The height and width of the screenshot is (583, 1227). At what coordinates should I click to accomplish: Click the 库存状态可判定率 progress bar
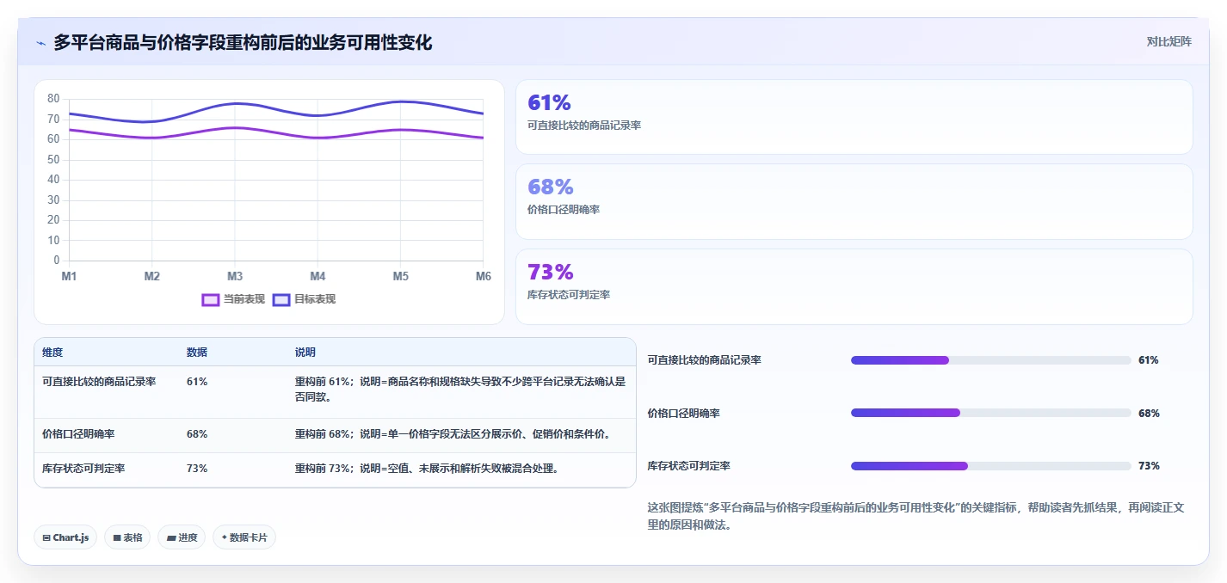click(990, 466)
